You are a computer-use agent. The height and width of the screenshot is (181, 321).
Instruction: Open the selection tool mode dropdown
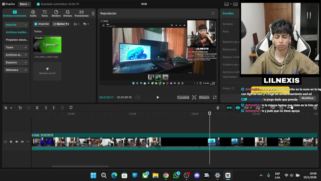click(x=11, y=108)
